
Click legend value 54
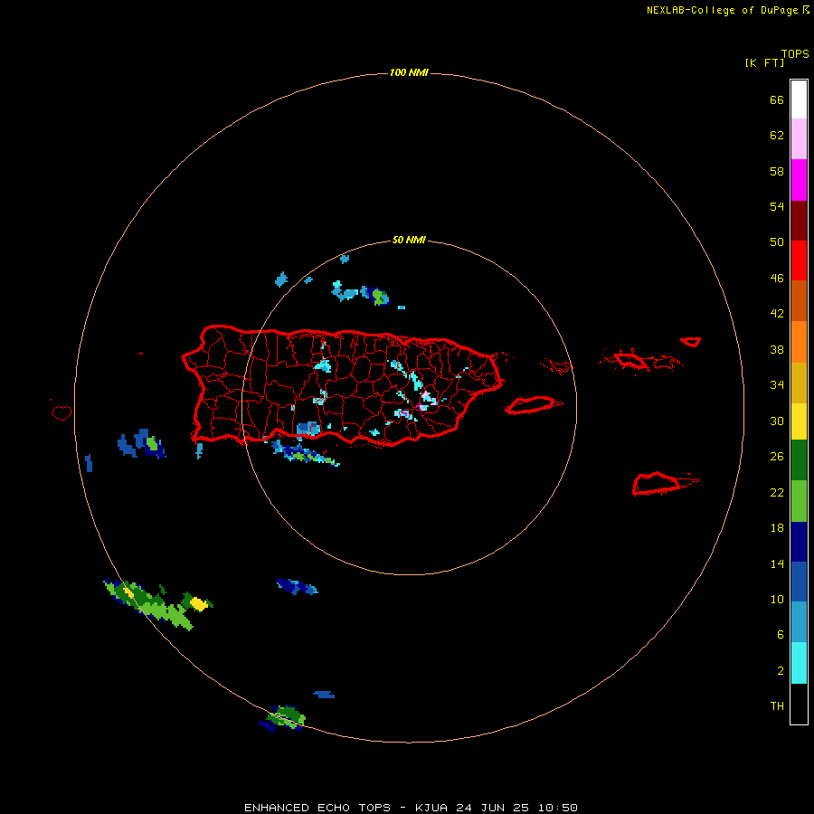coord(777,206)
